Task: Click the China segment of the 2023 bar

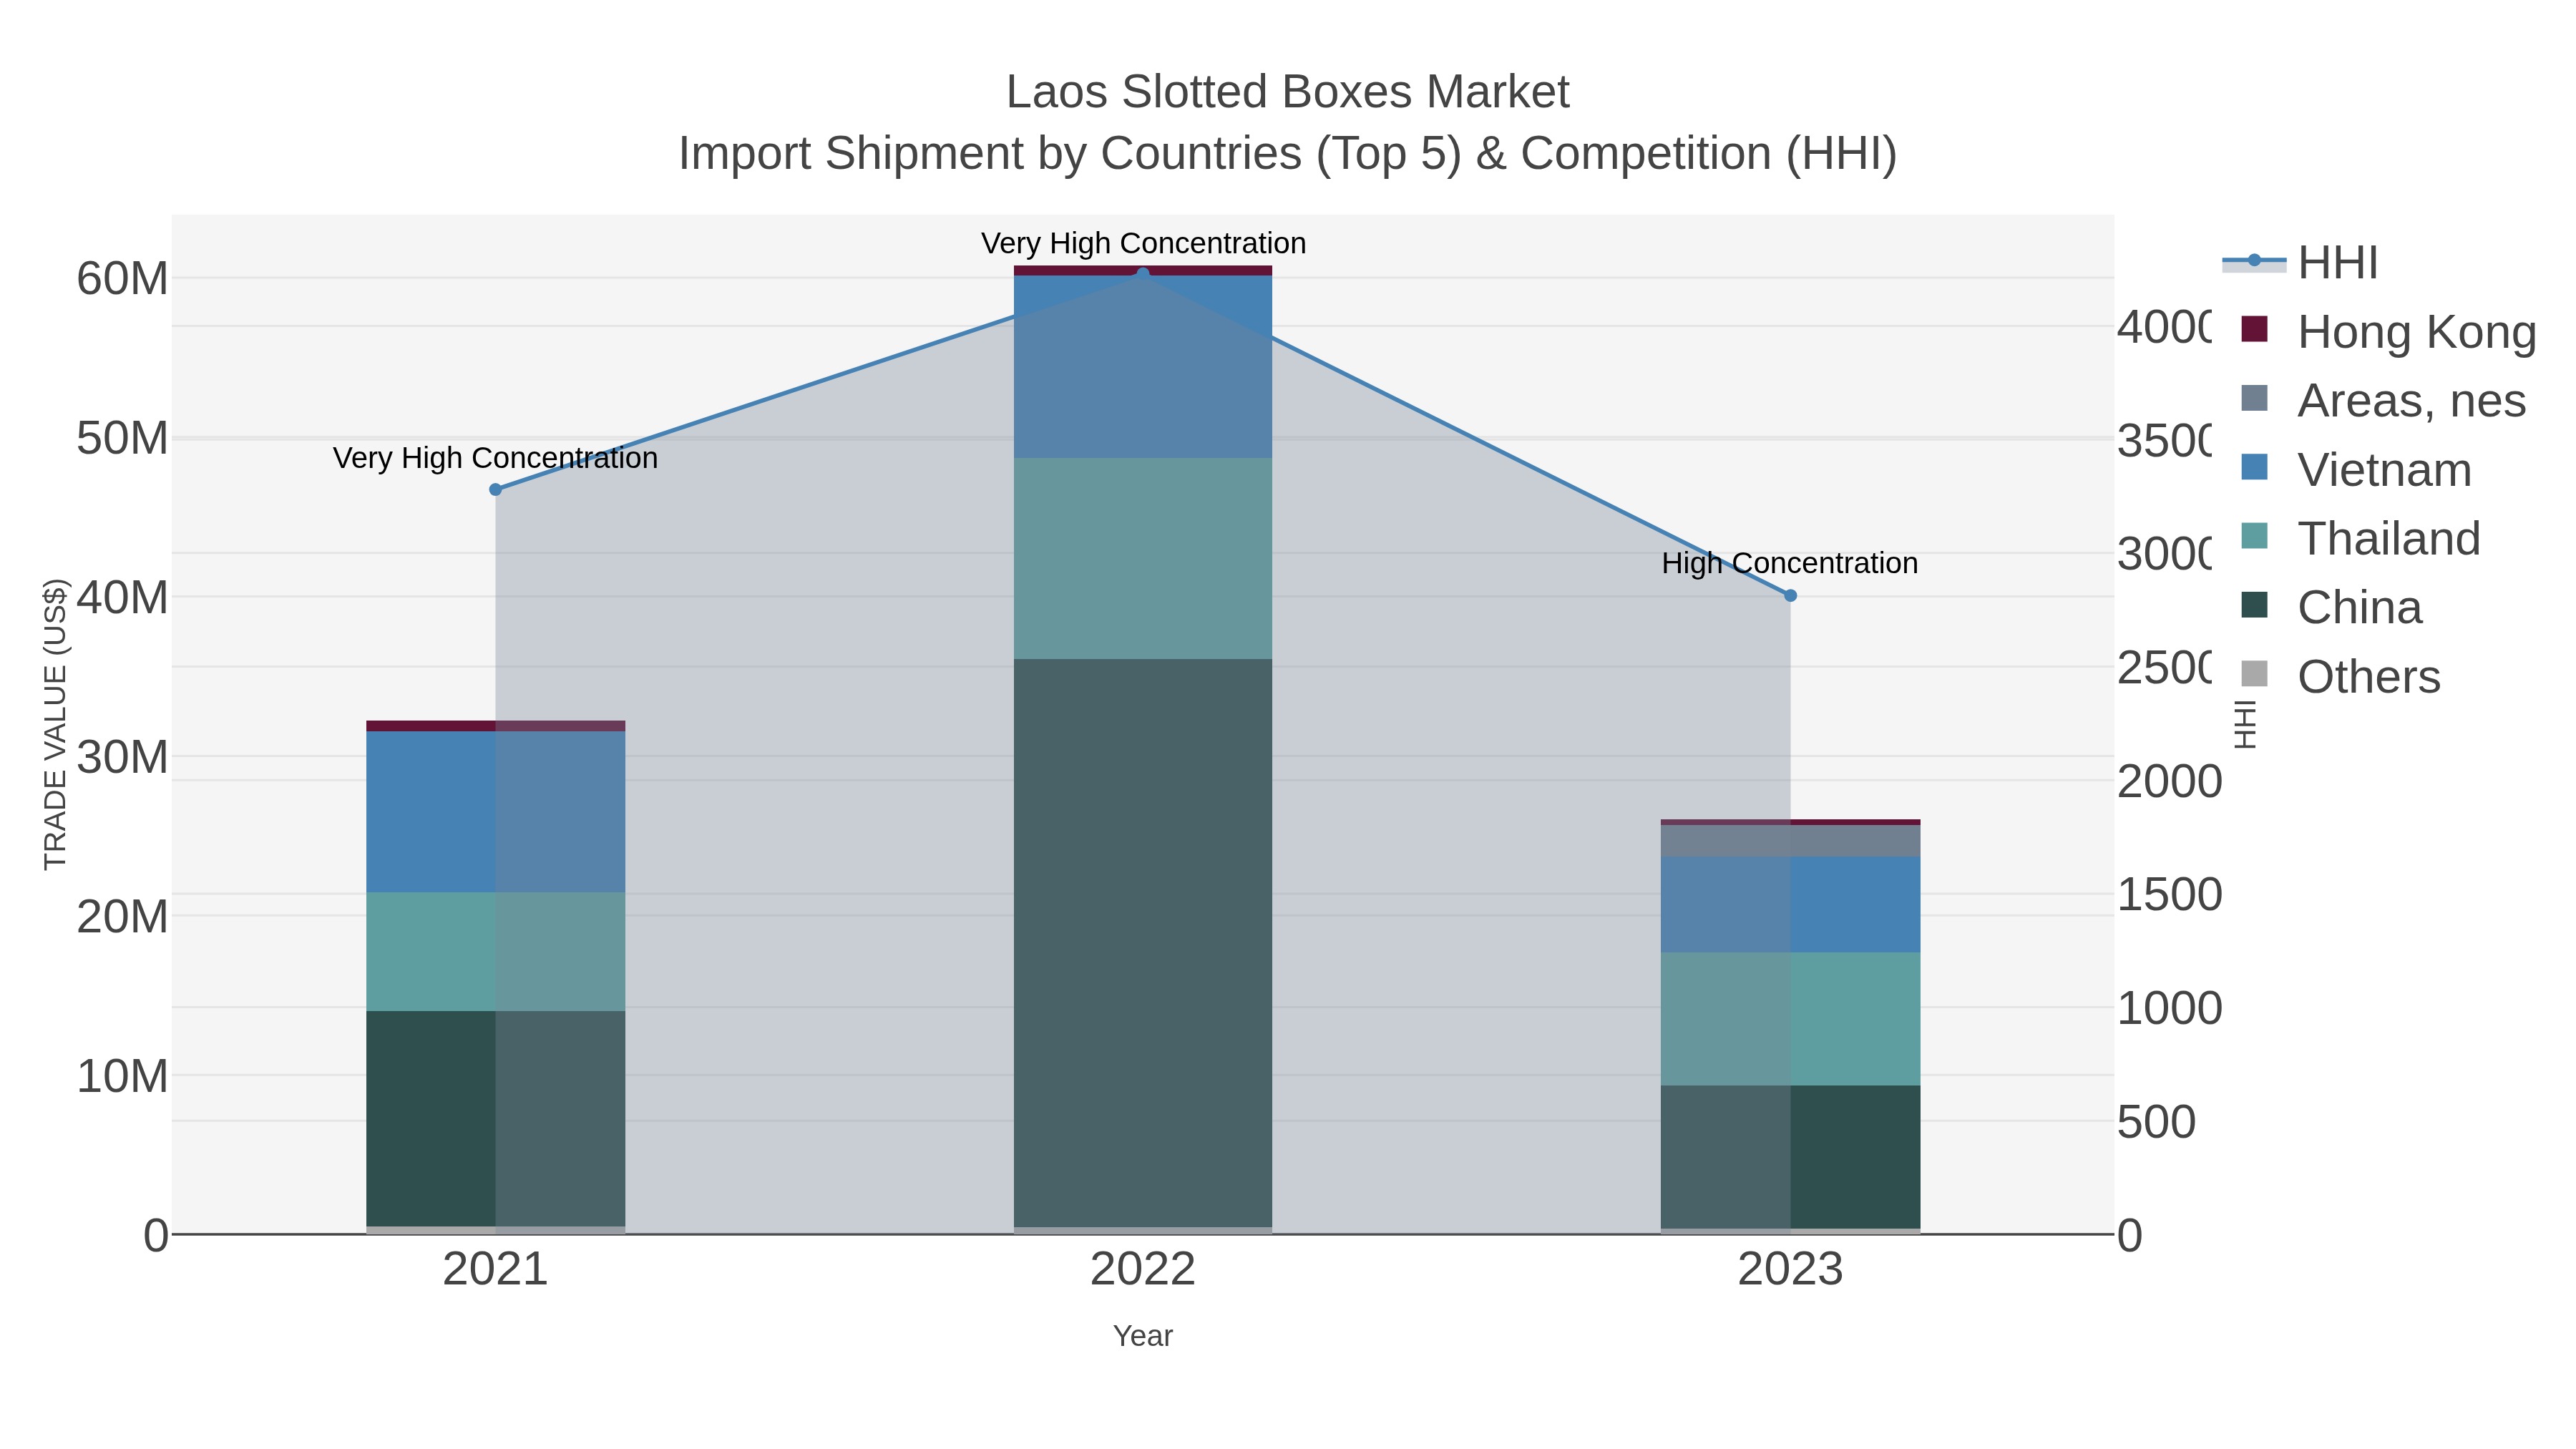Action: coord(1791,1157)
